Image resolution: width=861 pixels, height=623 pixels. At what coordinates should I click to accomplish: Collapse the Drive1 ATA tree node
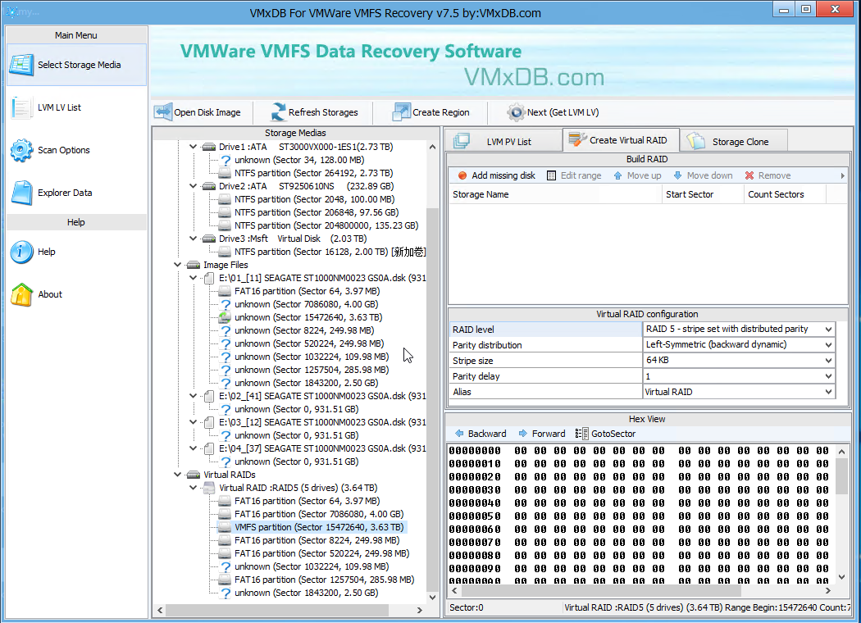[x=194, y=147]
